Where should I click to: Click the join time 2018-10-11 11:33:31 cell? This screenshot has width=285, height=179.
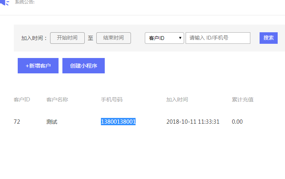[x=193, y=122]
